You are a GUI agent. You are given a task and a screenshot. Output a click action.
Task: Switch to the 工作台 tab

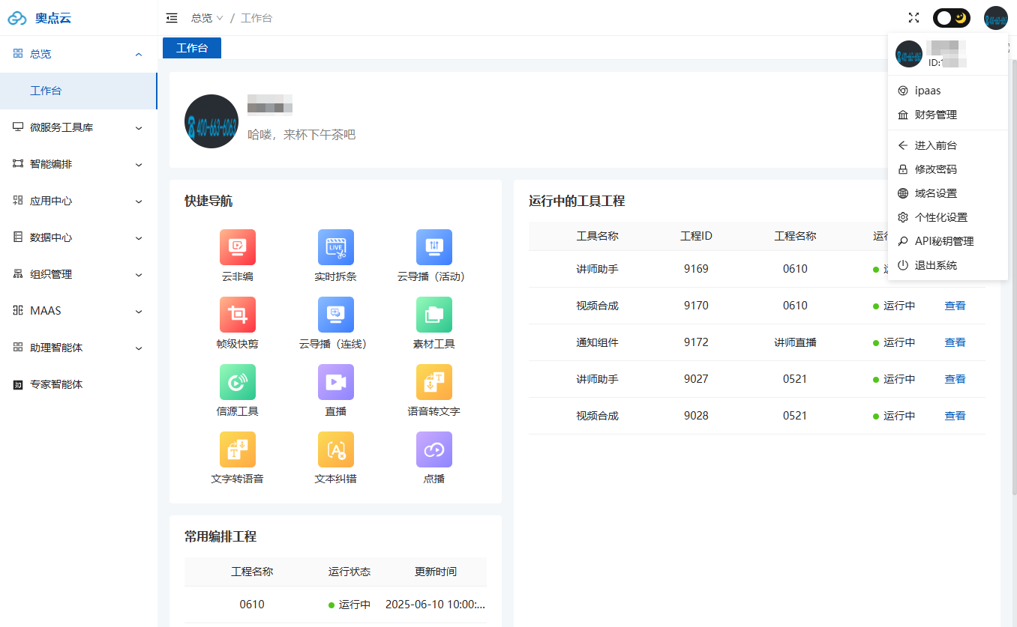point(192,48)
